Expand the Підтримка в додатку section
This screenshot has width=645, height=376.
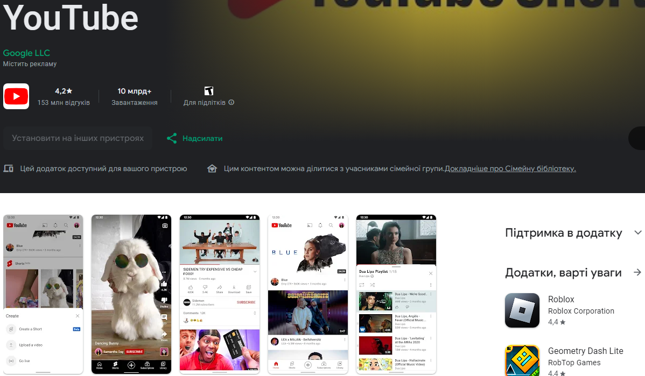(x=638, y=233)
